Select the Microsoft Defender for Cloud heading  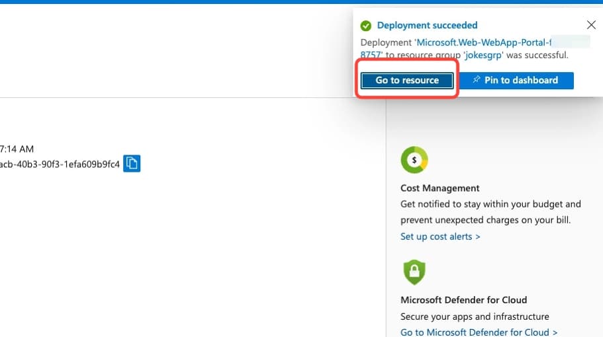tap(464, 300)
